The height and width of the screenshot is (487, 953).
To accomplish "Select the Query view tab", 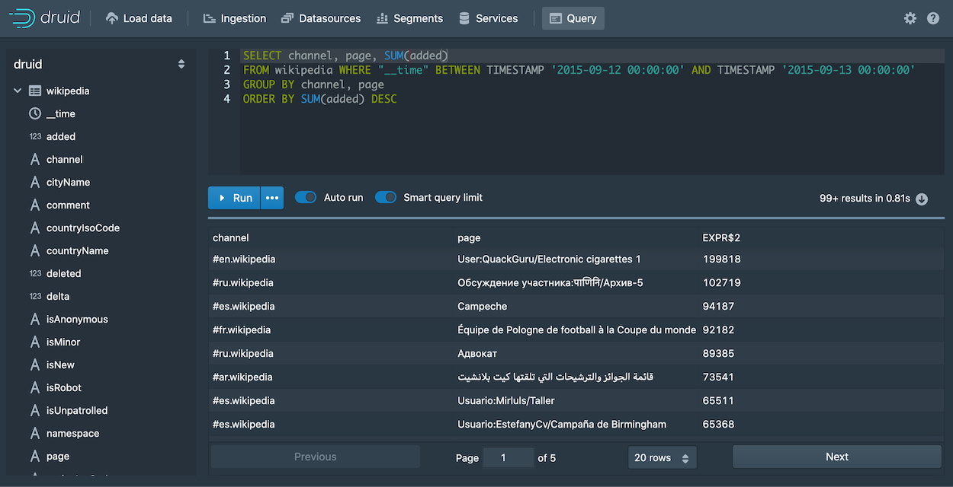I will pos(573,18).
